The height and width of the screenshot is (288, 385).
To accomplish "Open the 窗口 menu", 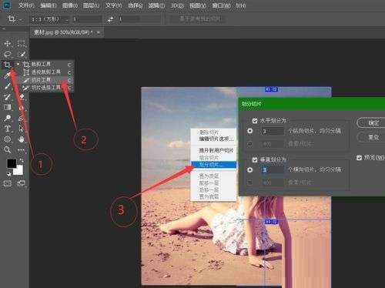I will pos(221,5).
